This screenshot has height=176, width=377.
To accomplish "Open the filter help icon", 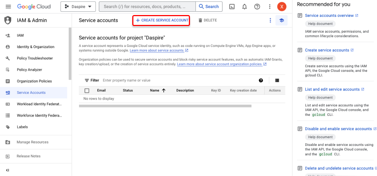I will 261,81.
